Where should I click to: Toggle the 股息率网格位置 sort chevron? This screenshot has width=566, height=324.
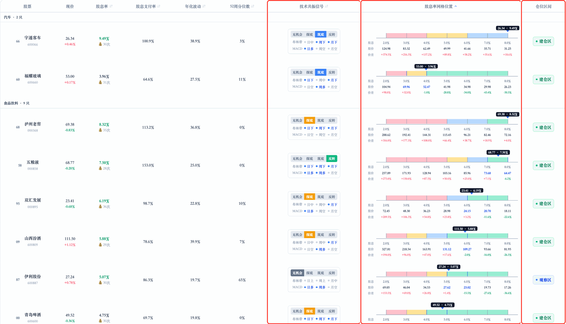click(x=456, y=6)
